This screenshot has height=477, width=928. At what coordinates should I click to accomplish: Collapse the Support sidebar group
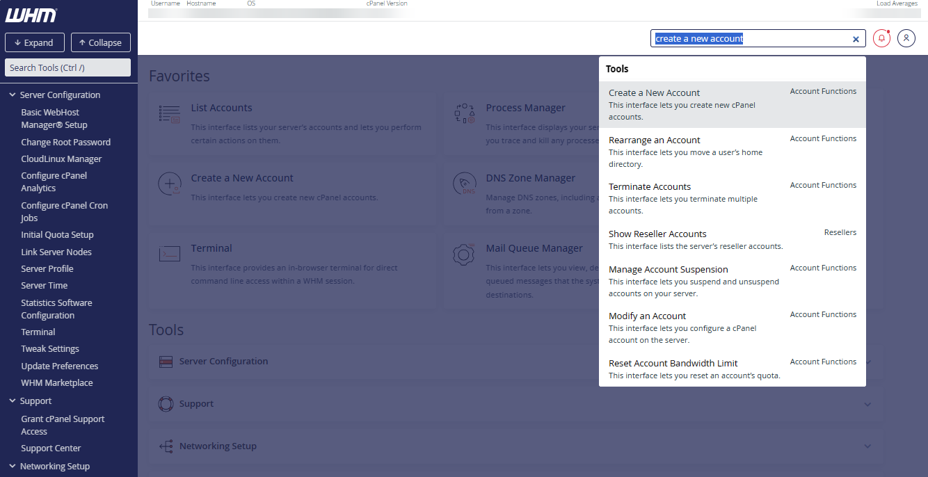coord(12,401)
